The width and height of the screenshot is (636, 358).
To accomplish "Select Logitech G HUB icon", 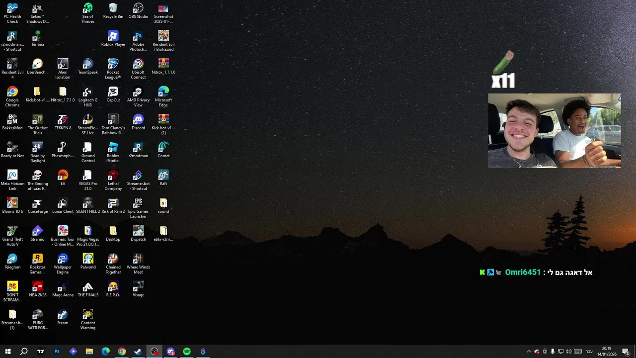I will click(x=88, y=97).
